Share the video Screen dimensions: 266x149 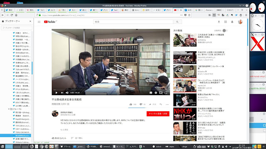[153, 104]
